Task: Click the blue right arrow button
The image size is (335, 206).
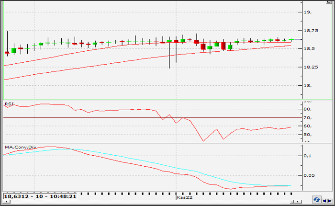Action: [330, 201]
